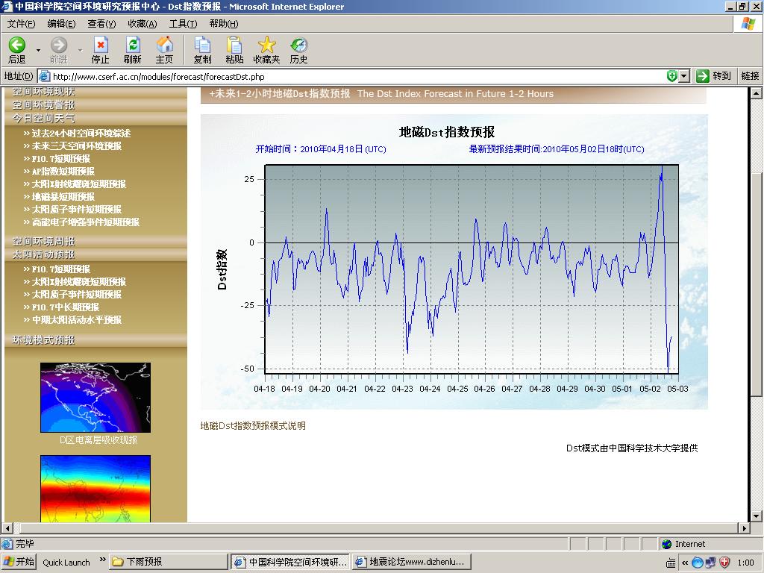This screenshot has height=573, width=764.
Task: Open the Forward button history dropdown arrow
Action: pyautogui.click(x=81, y=50)
